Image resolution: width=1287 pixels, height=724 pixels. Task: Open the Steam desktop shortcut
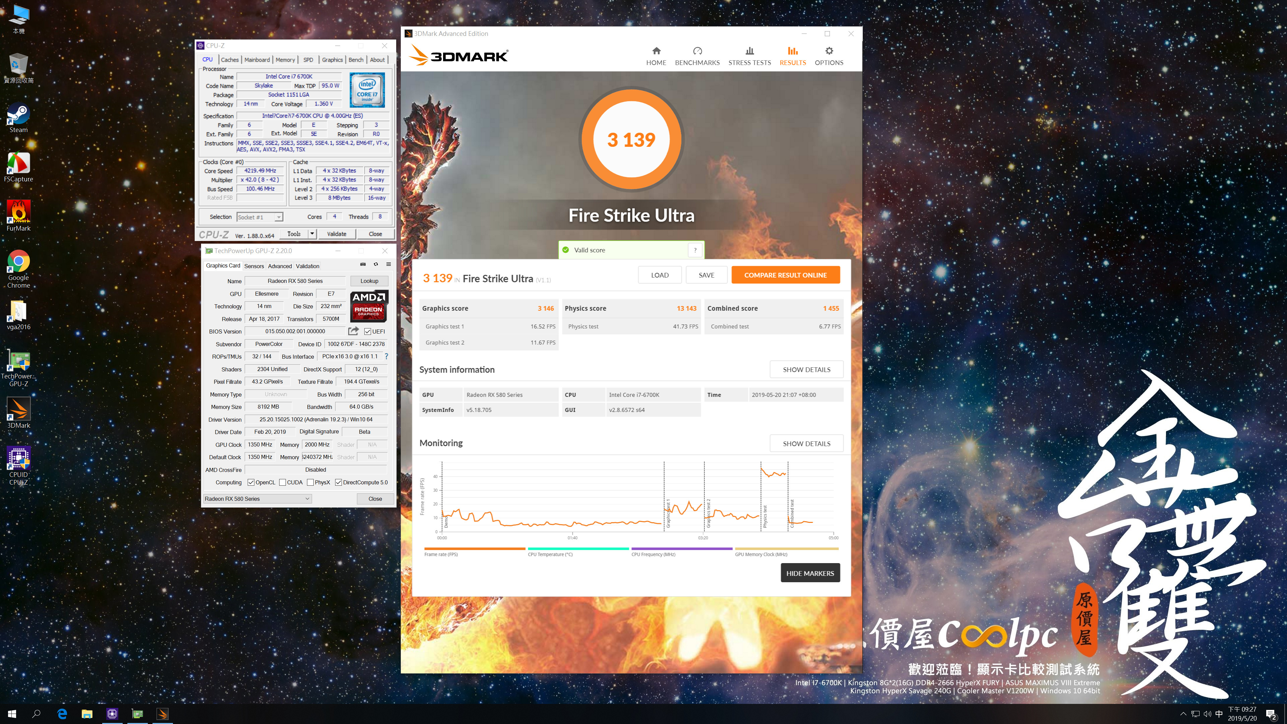pos(18,118)
